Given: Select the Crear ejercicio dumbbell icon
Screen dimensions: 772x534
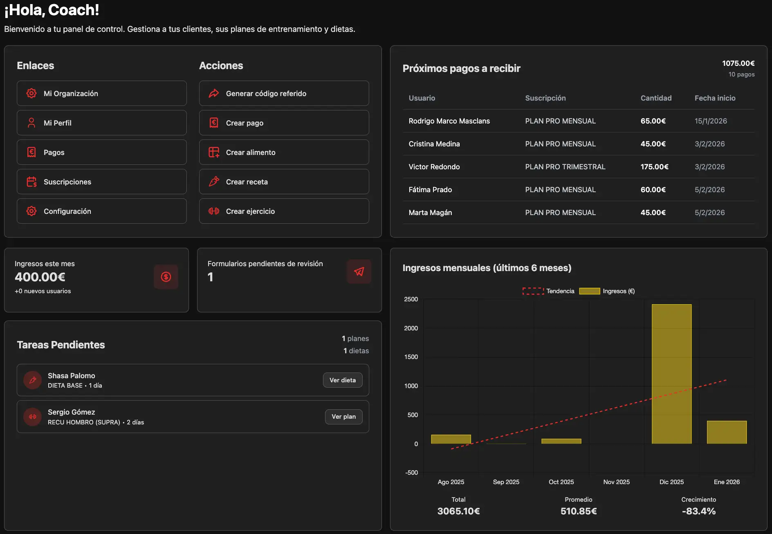Looking at the screenshot, I should (213, 211).
